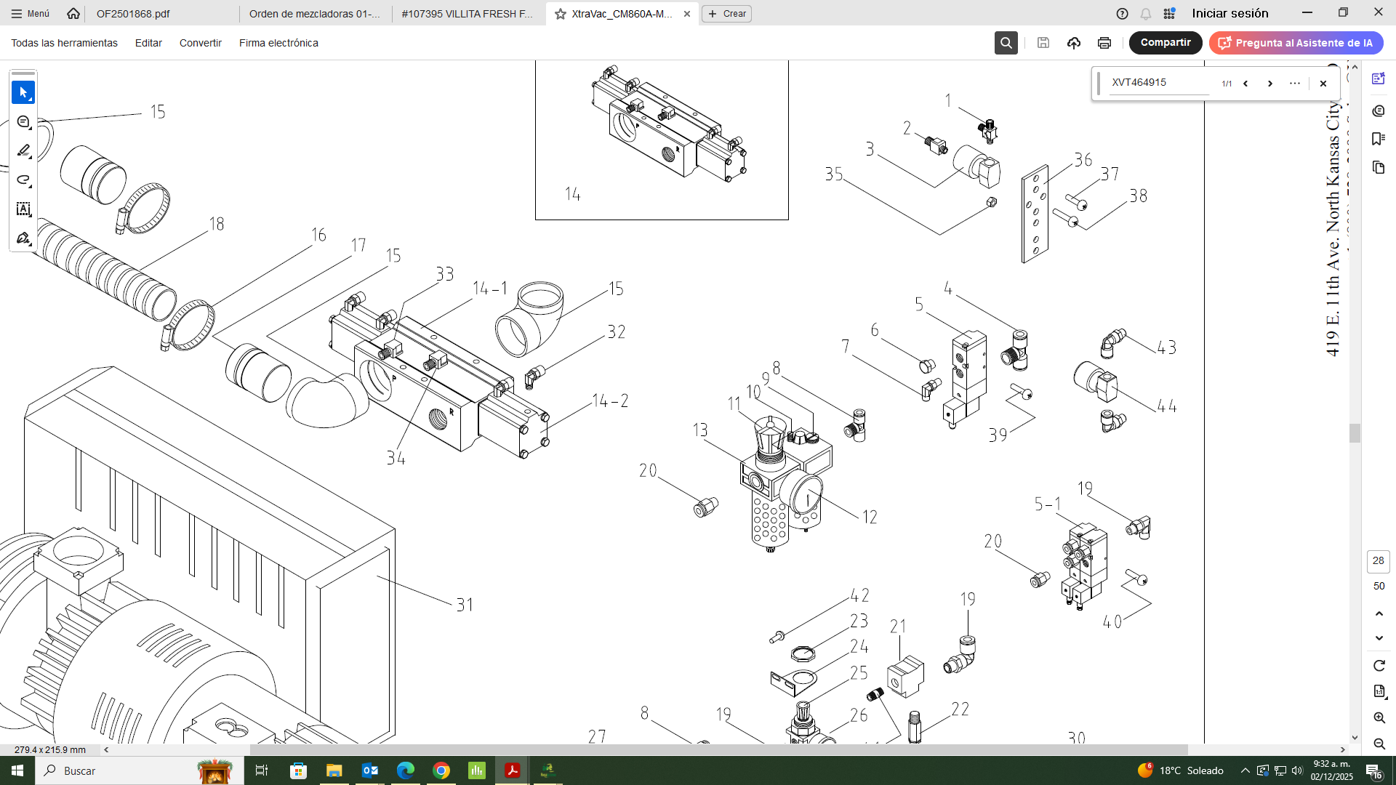Click the upload to cloud icon
The image size is (1396, 785).
pos(1073,43)
